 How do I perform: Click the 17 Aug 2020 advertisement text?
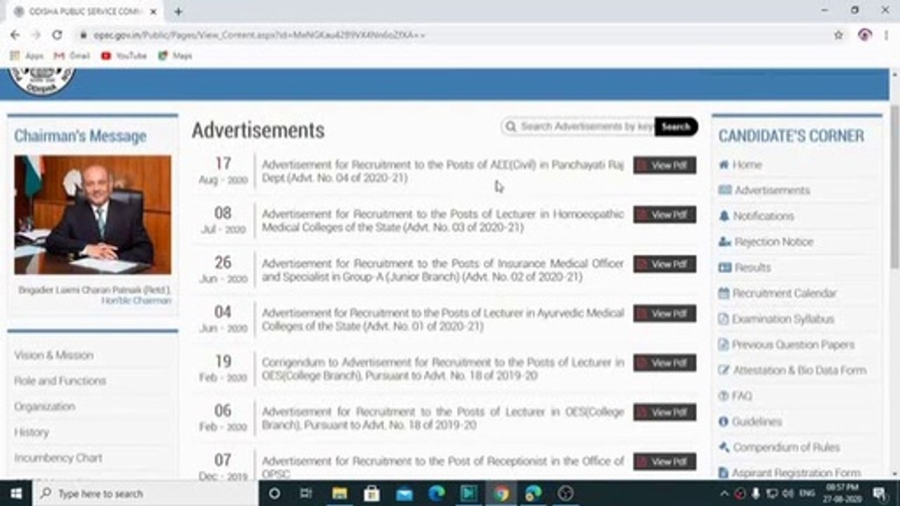[x=442, y=171]
